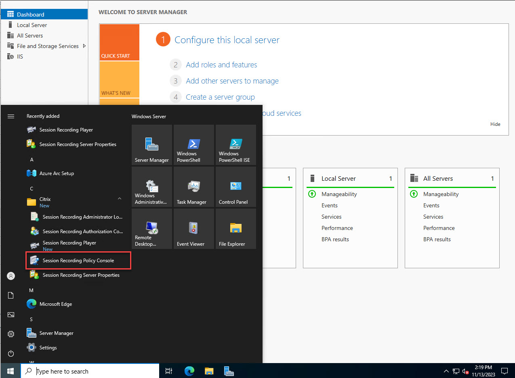The height and width of the screenshot is (378, 515).
Task: Adjust volume via the speaker tray icon
Action: click(465, 371)
